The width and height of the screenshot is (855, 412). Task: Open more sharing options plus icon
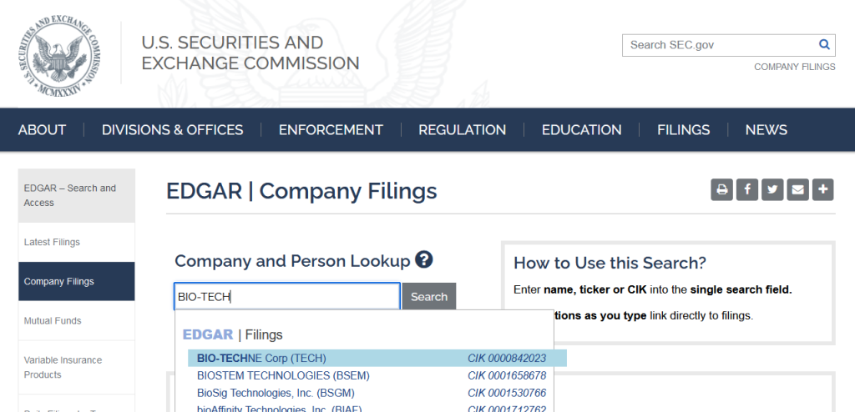[x=822, y=189]
